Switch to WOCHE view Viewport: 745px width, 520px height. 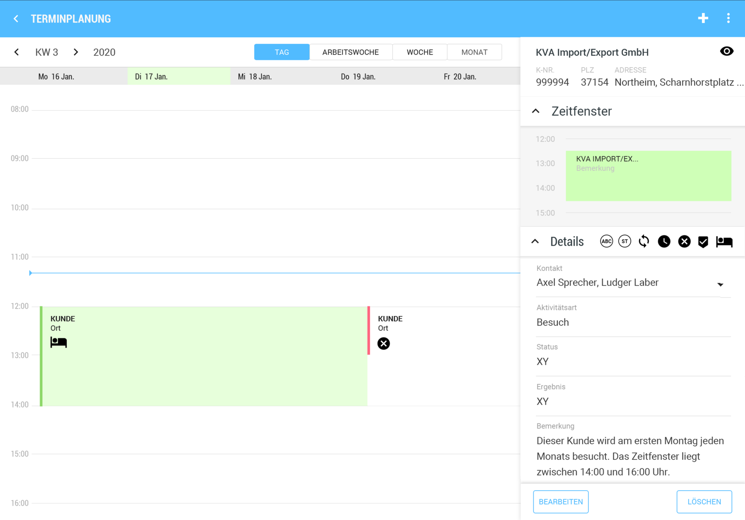click(x=420, y=52)
